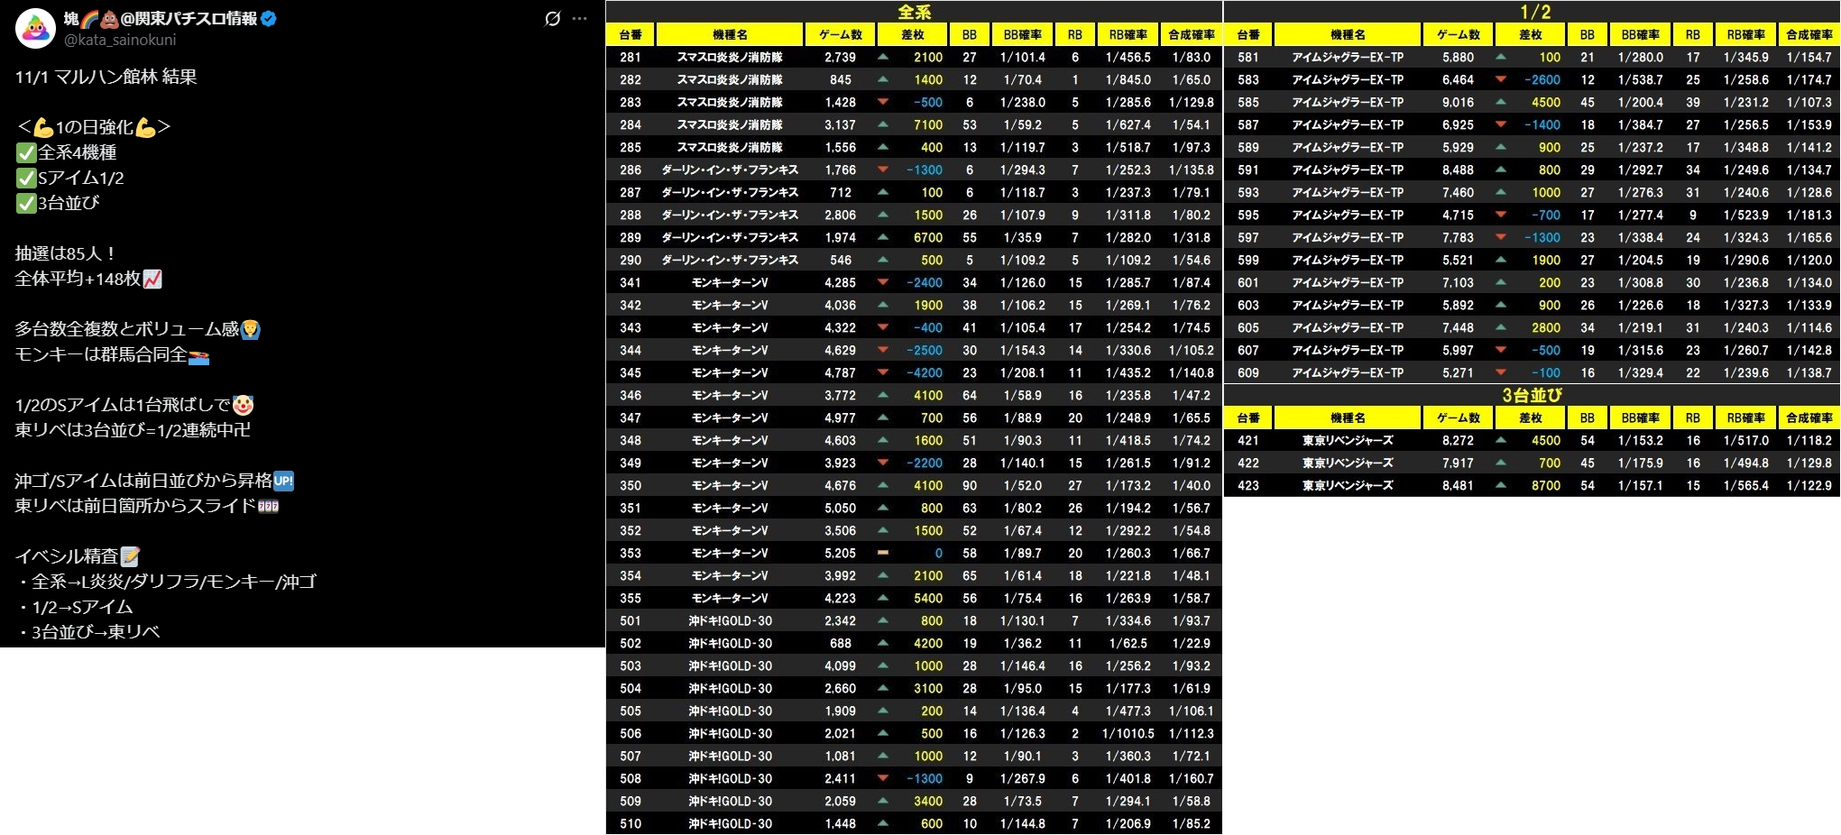Click -2600 in row 583

pyautogui.click(x=1542, y=79)
